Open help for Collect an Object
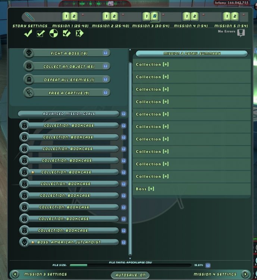257x280 pixels. click(x=106, y=66)
